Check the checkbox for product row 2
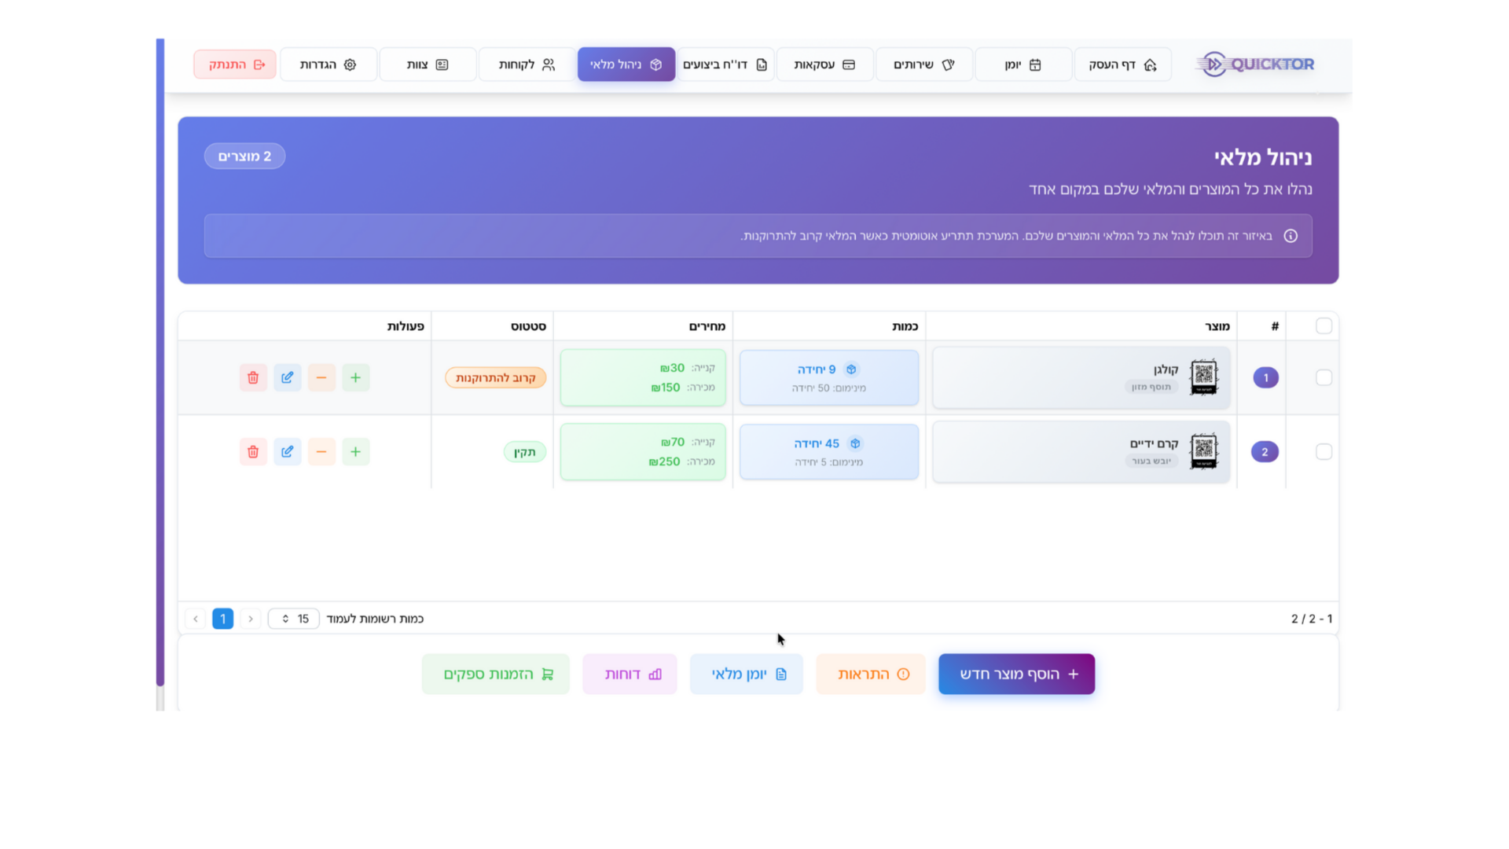This screenshot has height=849, width=1509. pos(1324,451)
